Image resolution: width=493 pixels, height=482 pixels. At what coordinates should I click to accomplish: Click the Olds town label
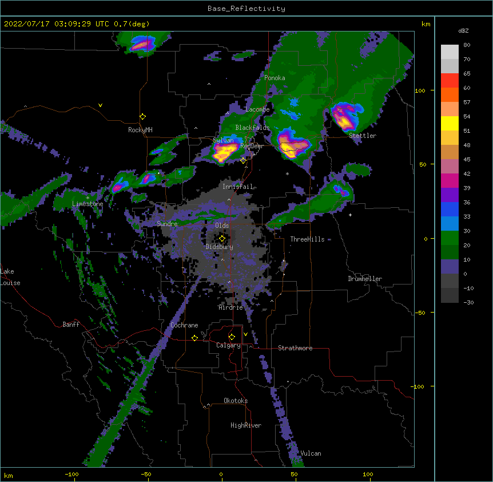222,226
